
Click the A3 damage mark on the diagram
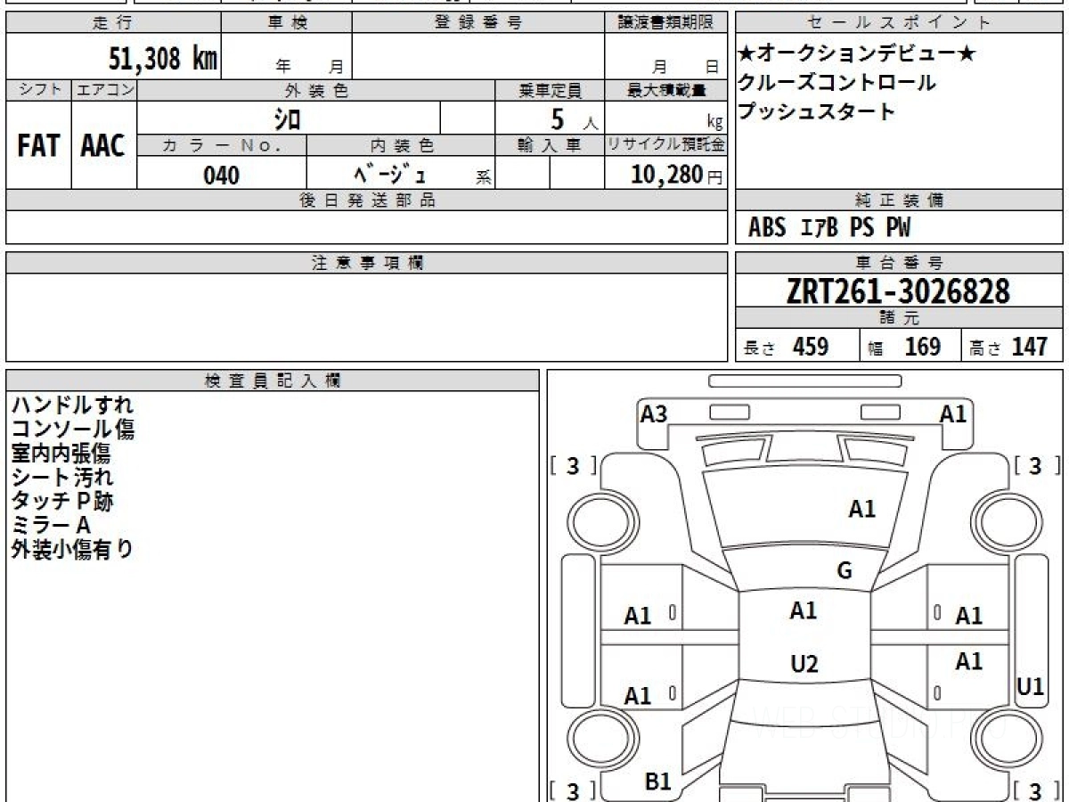coord(654,414)
